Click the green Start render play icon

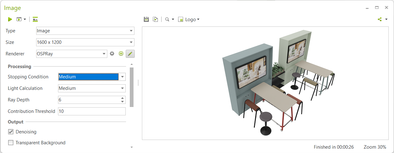pyautogui.click(x=10, y=19)
